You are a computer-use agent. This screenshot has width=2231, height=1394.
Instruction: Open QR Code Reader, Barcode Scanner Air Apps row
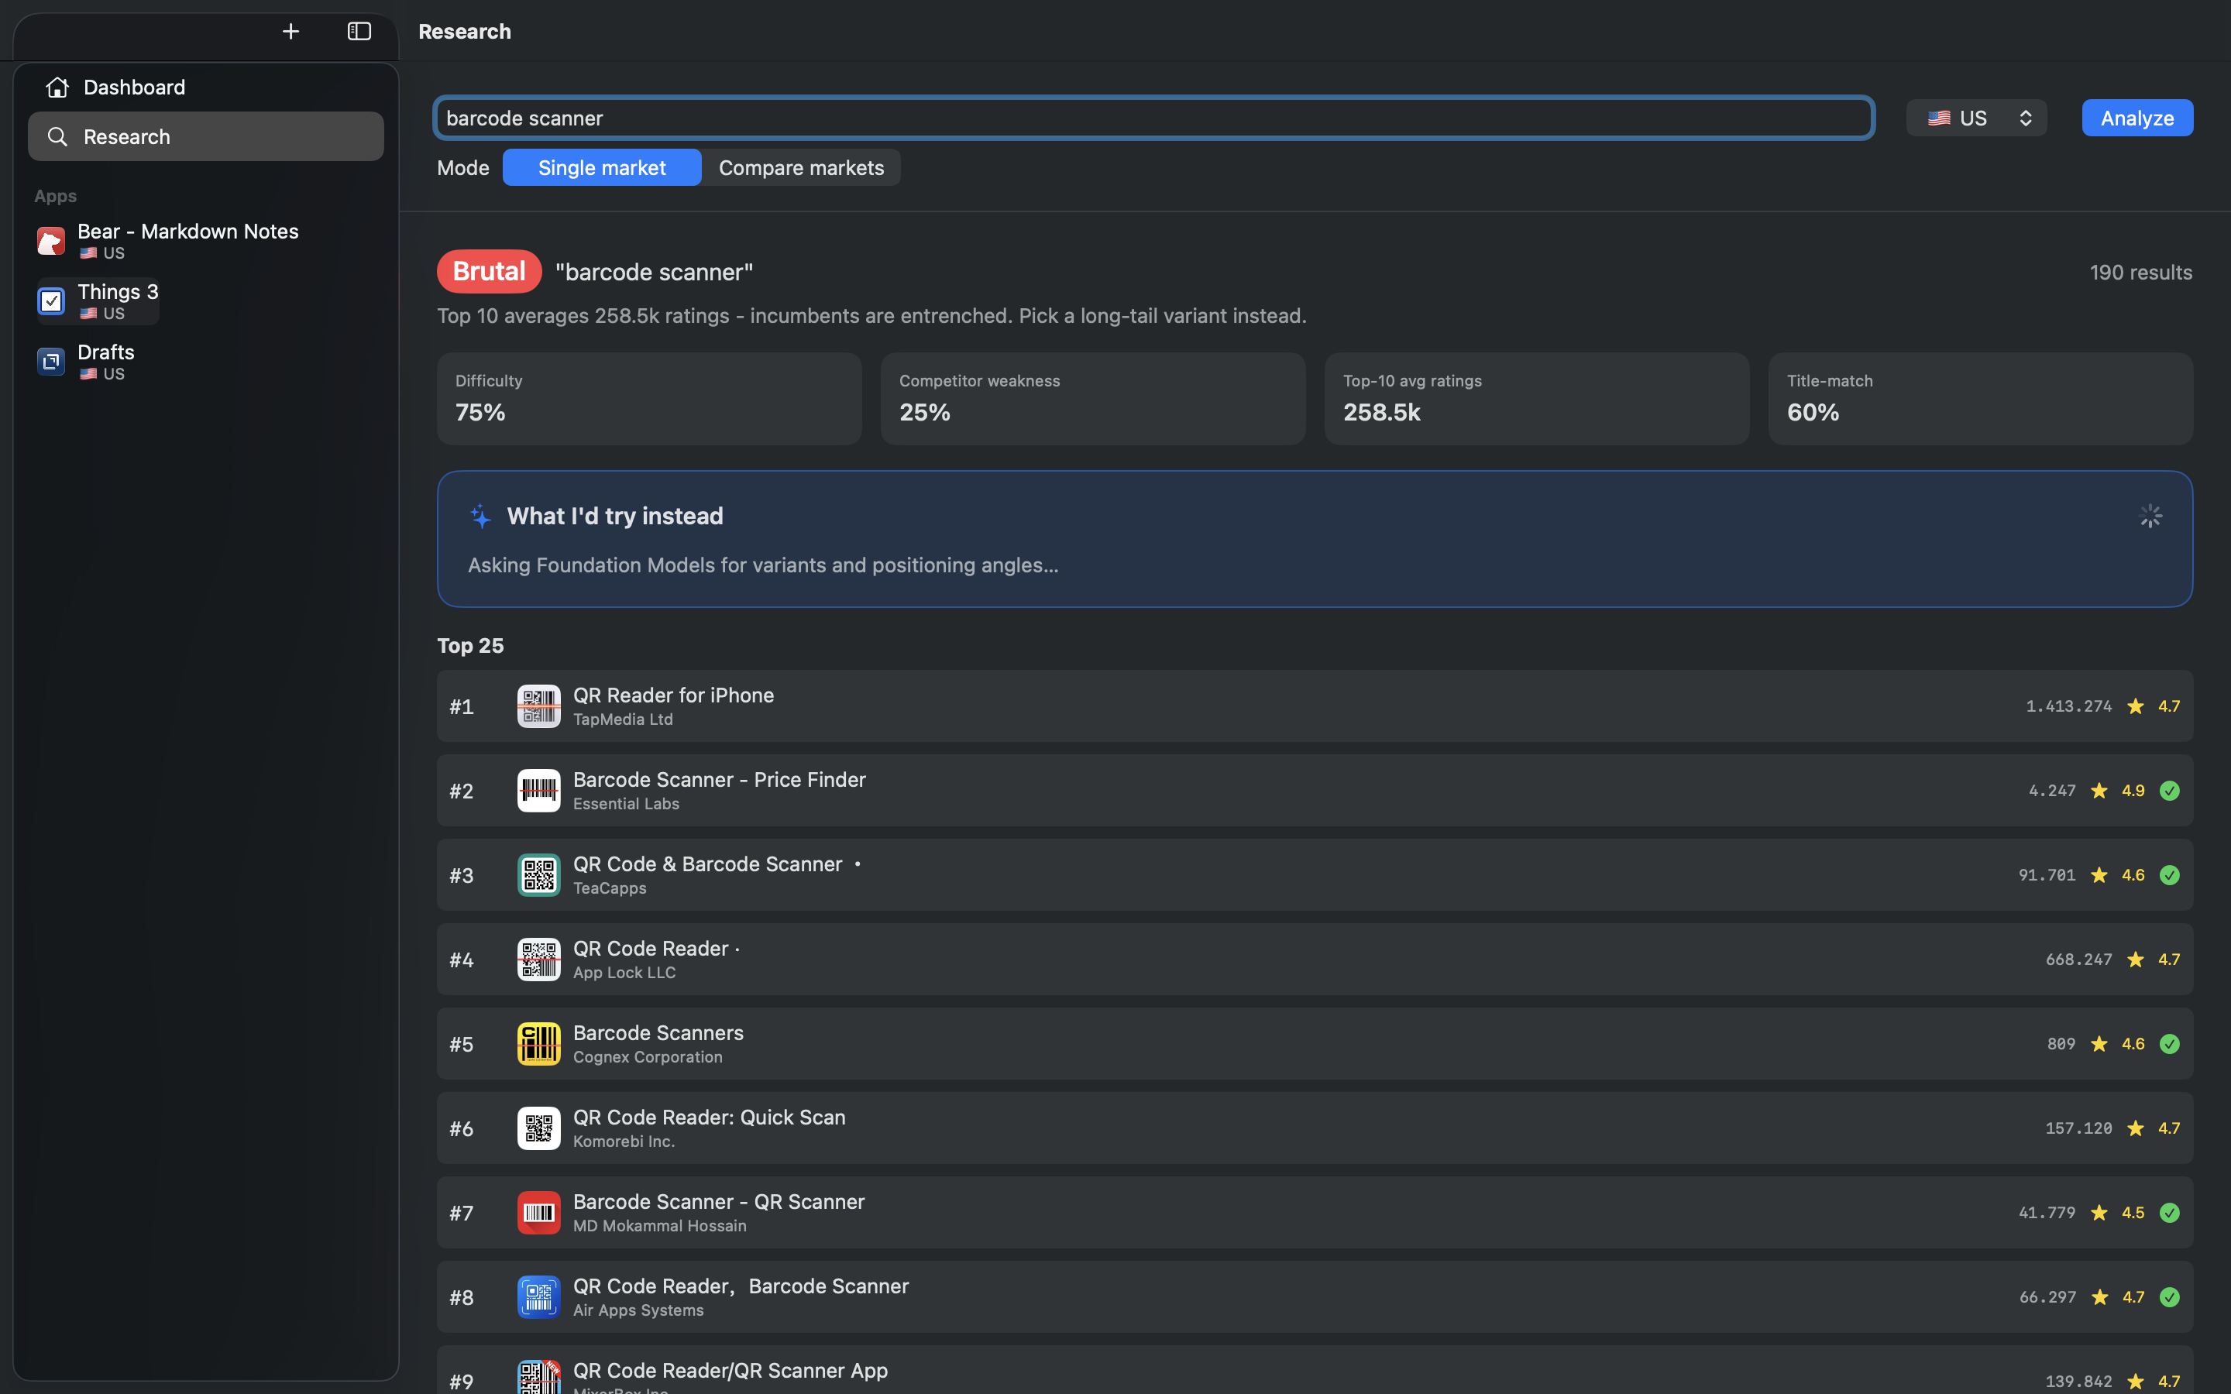1315,1297
